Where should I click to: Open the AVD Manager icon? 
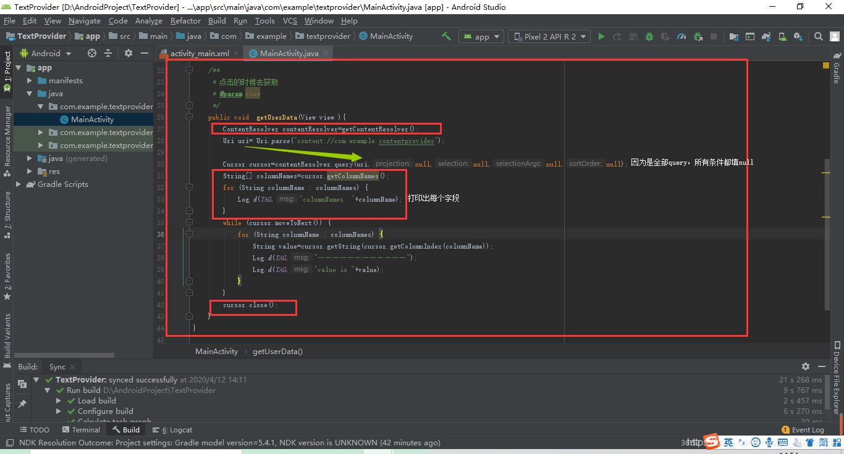click(x=782, y=36)
